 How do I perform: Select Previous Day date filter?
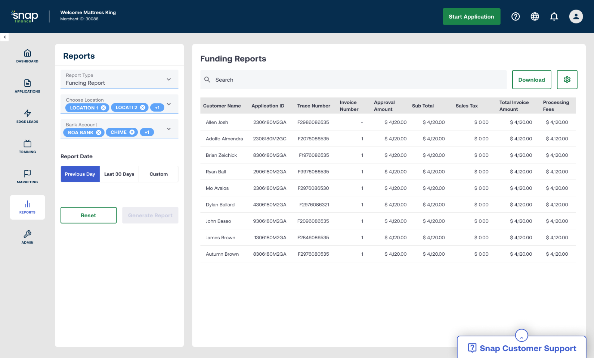pyautogui.click(x=80, y=174)
